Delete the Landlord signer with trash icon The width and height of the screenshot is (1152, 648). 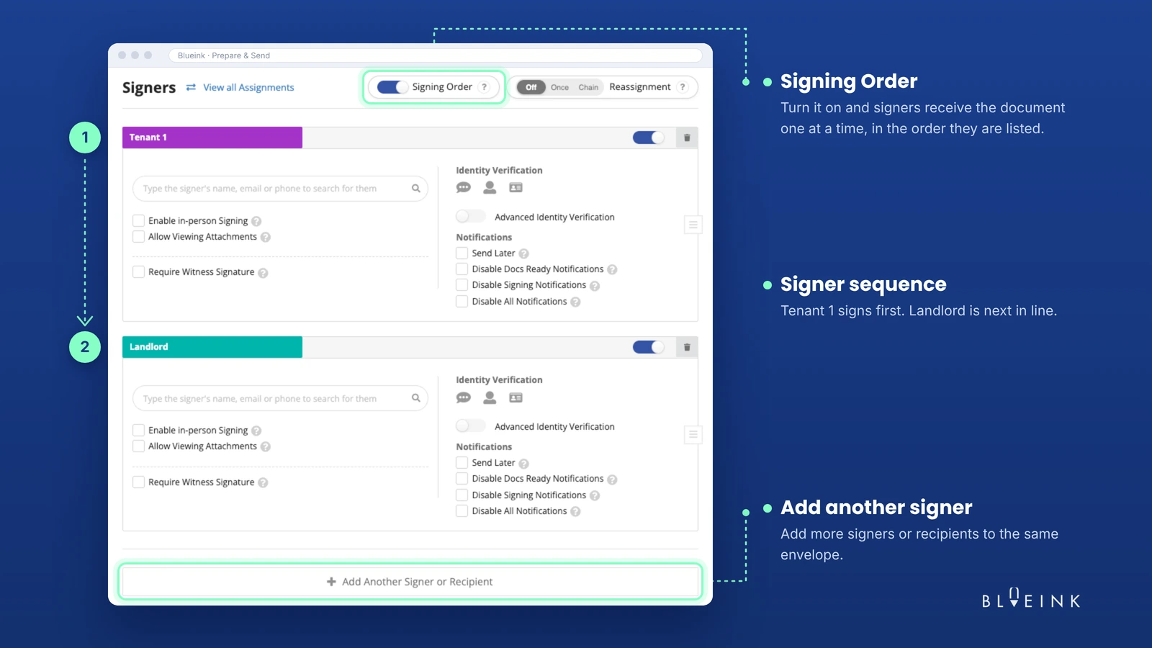pyautogui.click(x=687, y=347)
